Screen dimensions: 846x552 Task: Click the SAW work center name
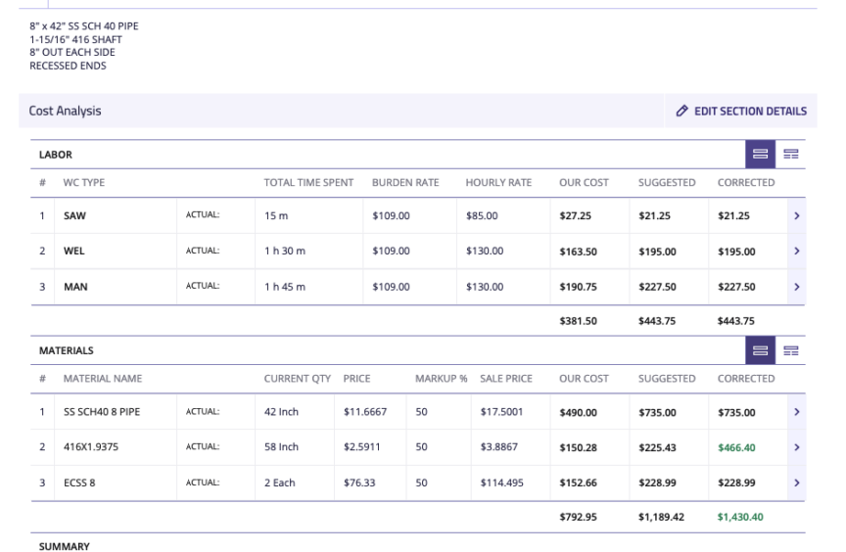(74, 216)
